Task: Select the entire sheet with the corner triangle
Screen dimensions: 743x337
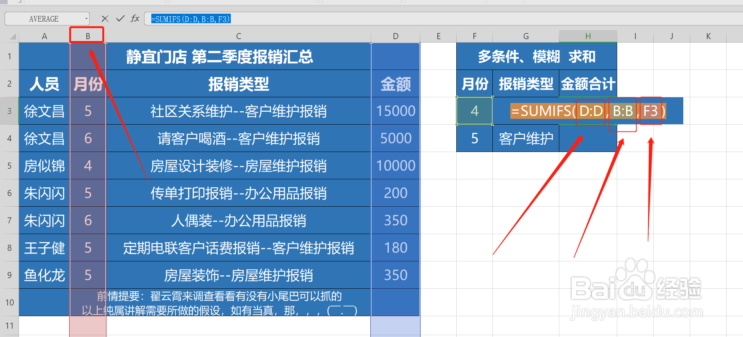Action: [x=13, y=36]
